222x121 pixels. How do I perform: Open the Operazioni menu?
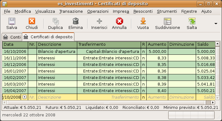coord(98,11)
